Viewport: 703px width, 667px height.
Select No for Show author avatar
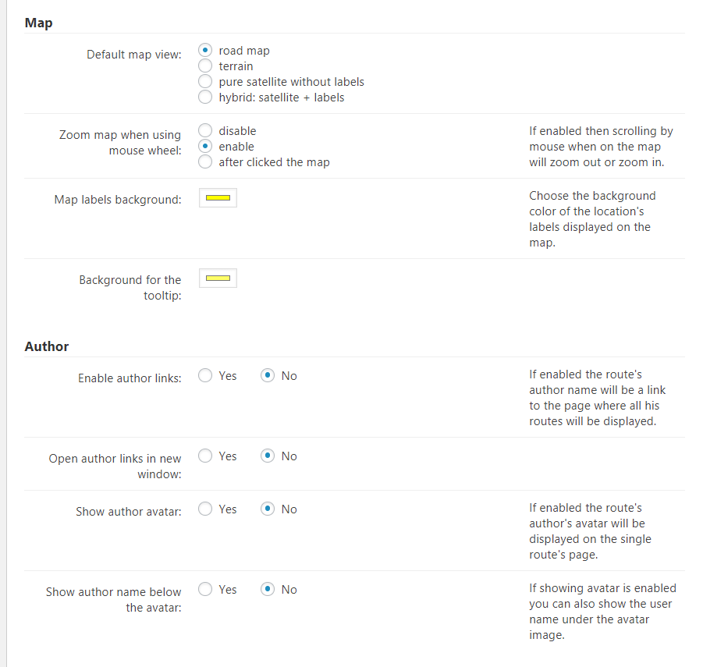point(268,509)
